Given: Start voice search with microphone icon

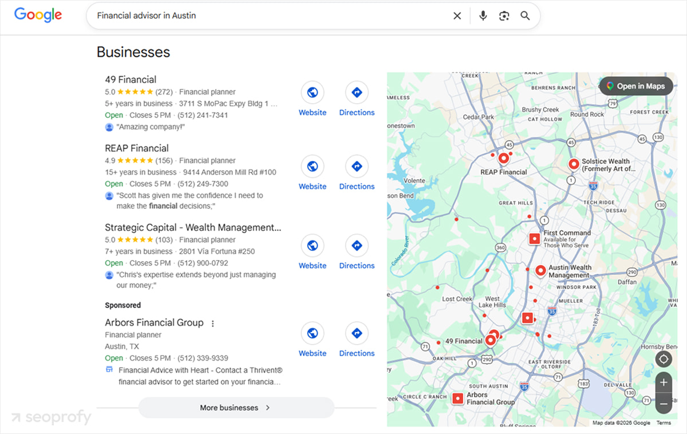Looking at the screenshot, I should pyautogui.click(x=483, y=16).
